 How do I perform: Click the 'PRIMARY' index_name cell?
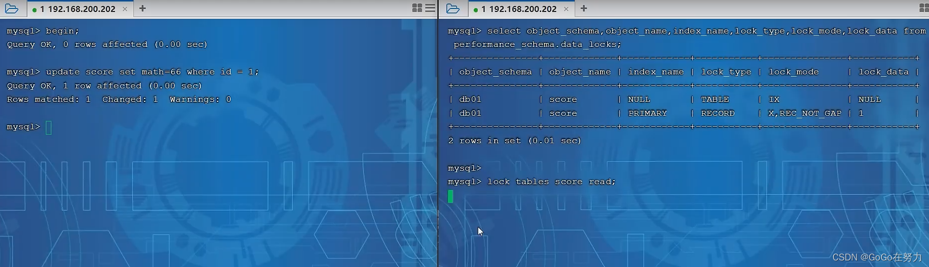pyautogui.click(x=647, y=113)
